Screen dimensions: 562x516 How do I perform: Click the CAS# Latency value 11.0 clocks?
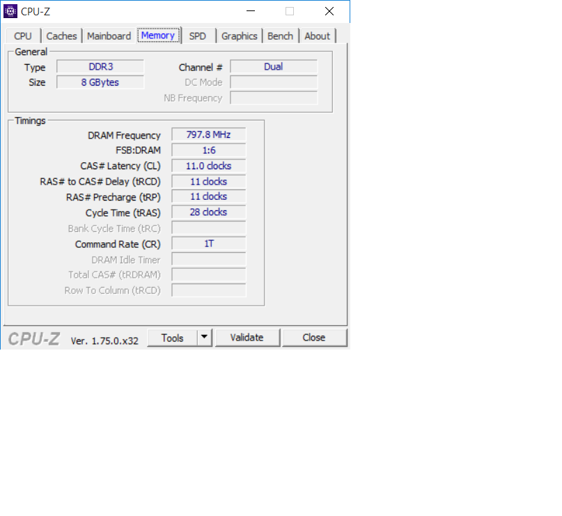[209, 166]
